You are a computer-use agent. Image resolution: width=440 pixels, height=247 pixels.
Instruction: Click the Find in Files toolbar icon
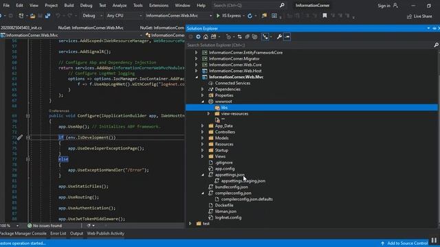point(264,16)
